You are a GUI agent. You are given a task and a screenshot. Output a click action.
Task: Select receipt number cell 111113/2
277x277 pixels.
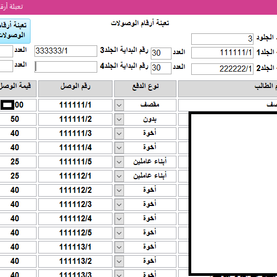pyautogui.click(x=75, y=261)
